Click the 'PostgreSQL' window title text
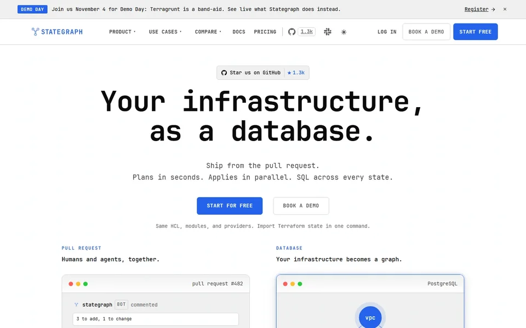Image resolution: width=526 pixels, height=328 pixels. pos(442,284)
